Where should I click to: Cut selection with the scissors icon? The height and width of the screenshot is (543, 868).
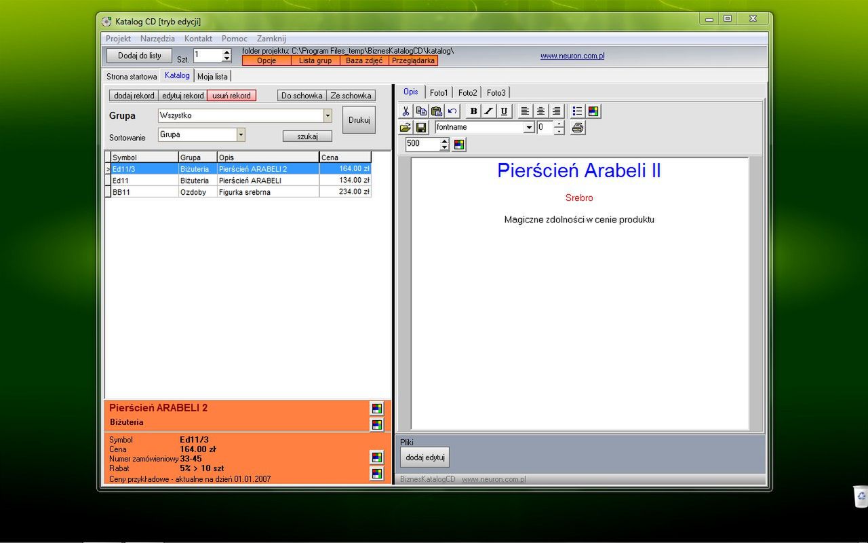coord(406,111)
